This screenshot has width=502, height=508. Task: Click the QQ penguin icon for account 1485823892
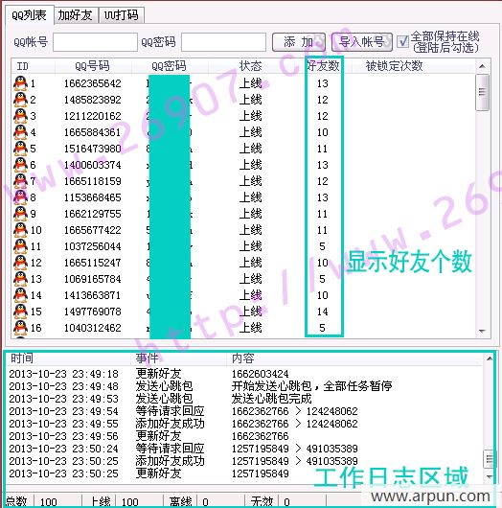point(20,100)
